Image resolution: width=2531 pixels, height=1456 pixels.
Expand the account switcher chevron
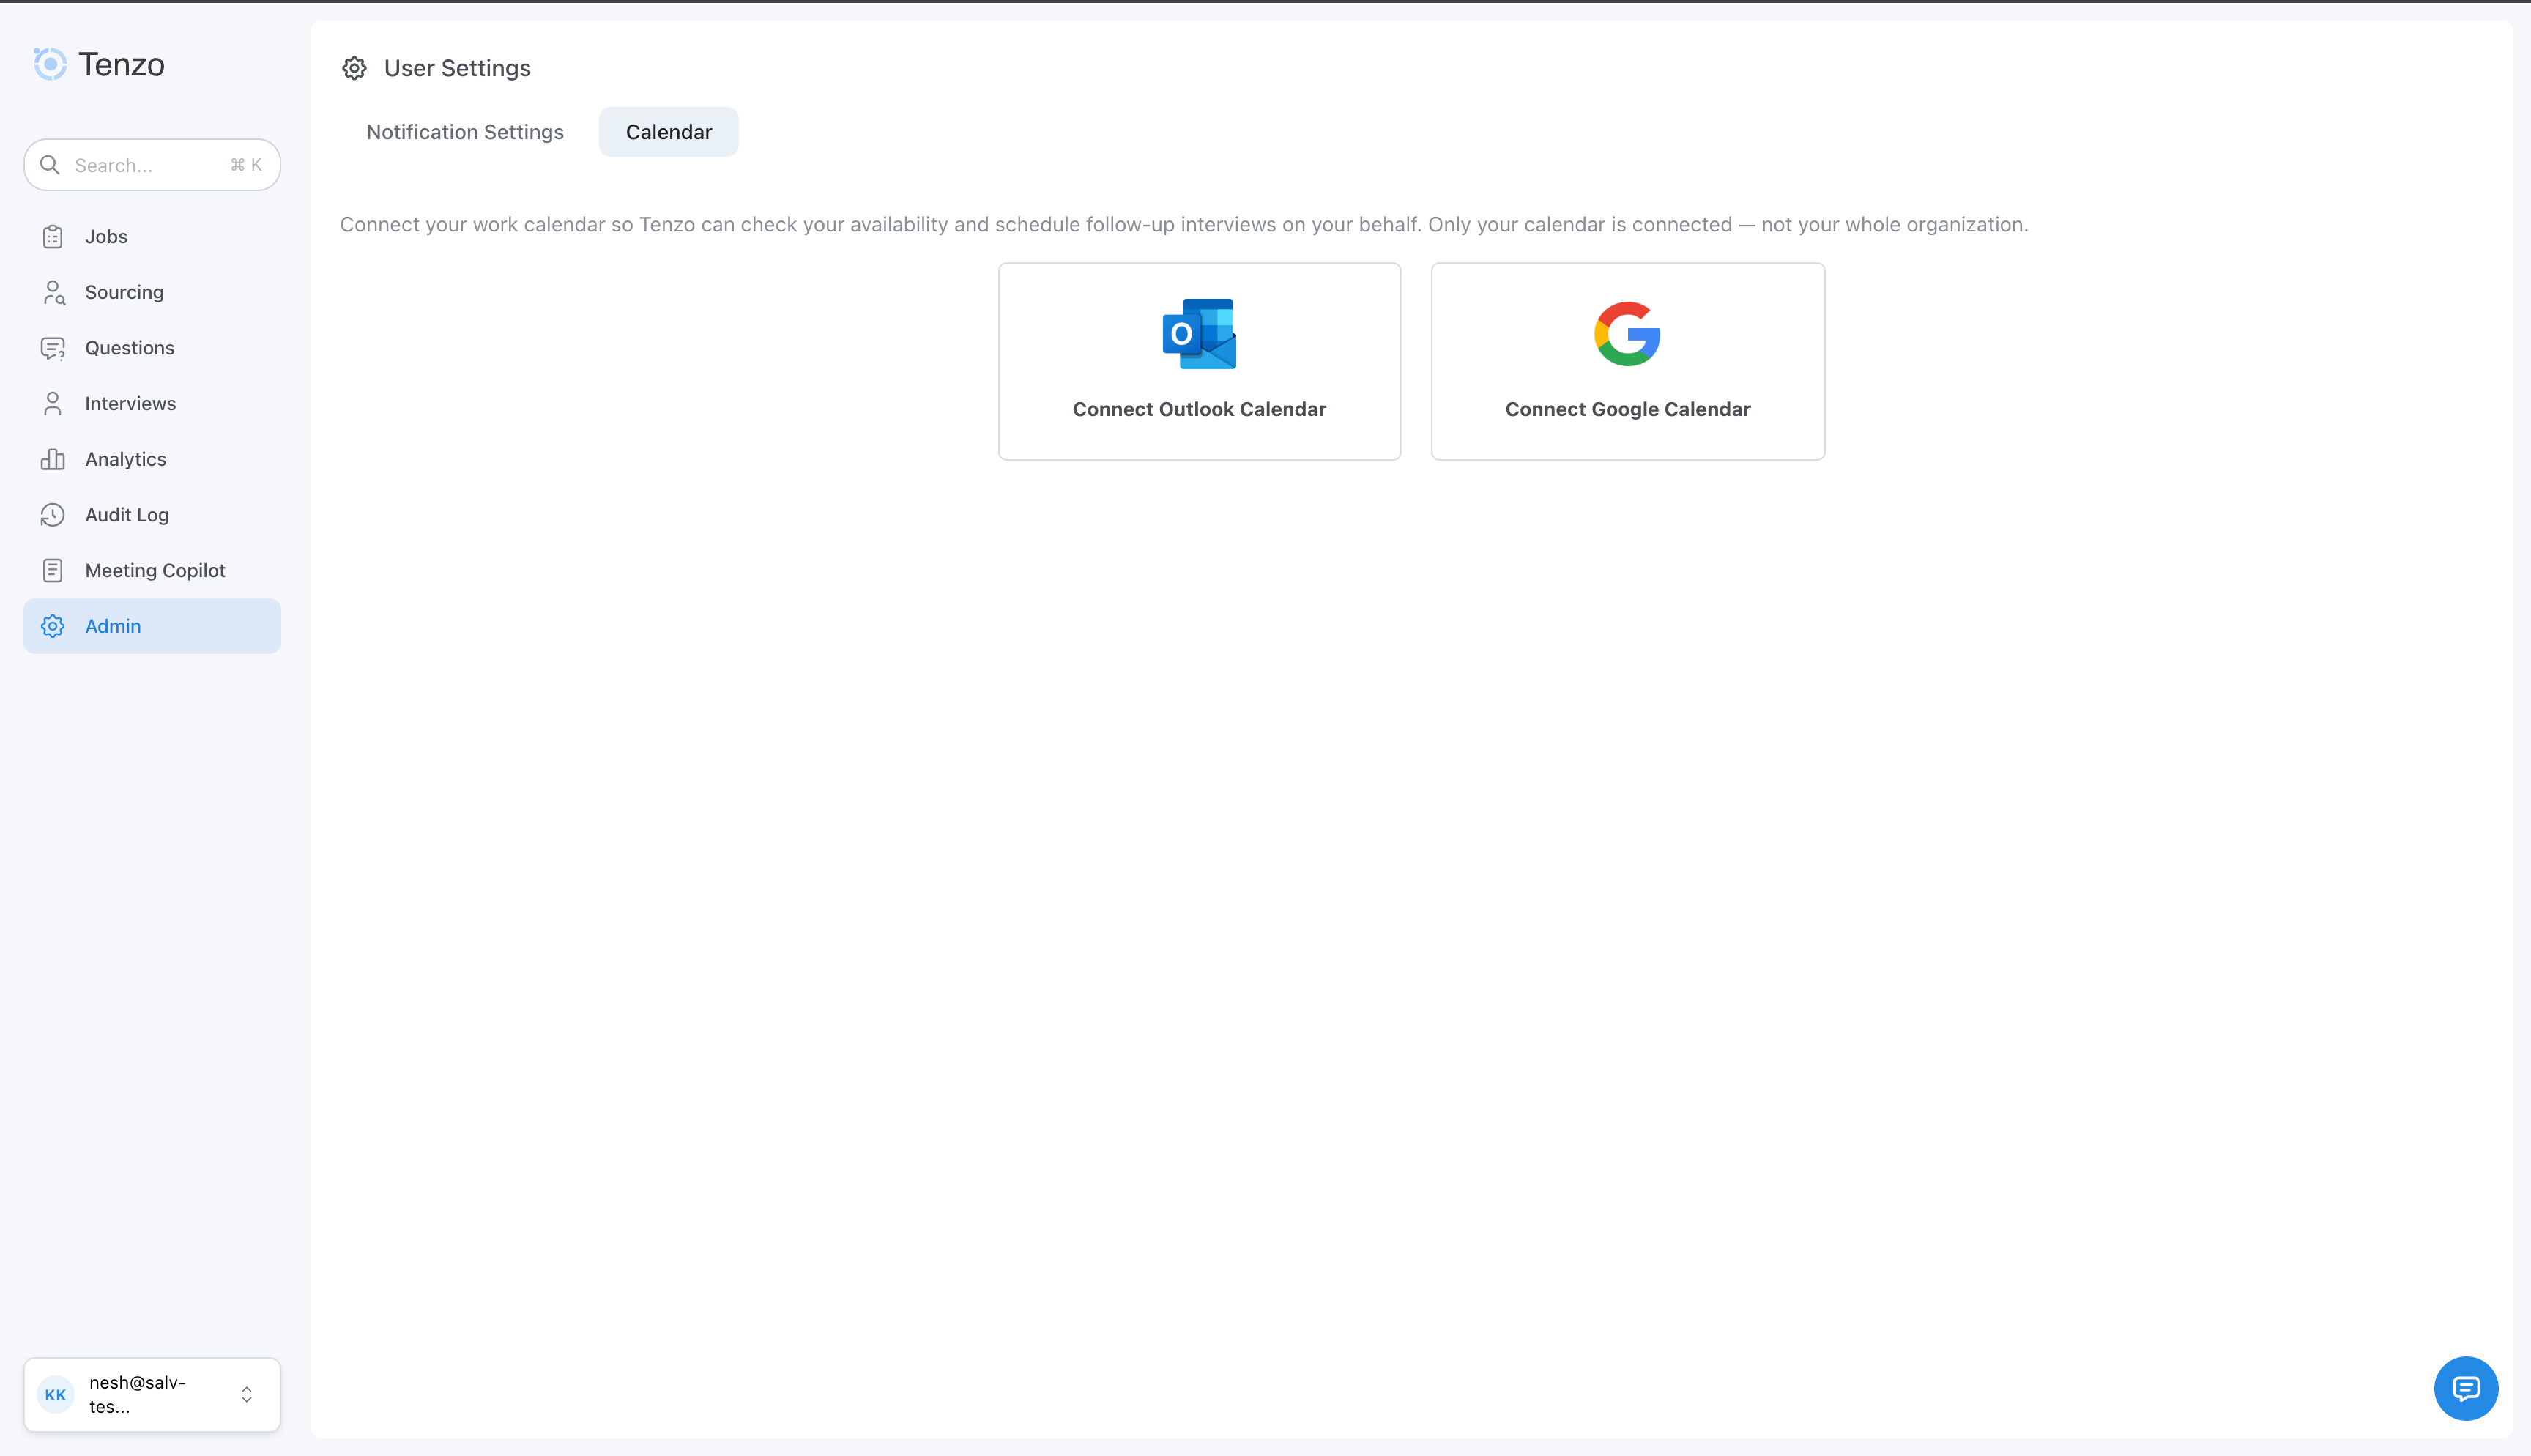point(247,1395)
